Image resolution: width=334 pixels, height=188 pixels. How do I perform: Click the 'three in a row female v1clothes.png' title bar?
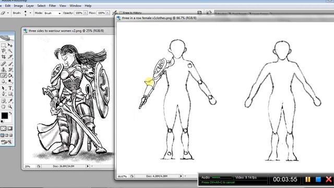225,18
